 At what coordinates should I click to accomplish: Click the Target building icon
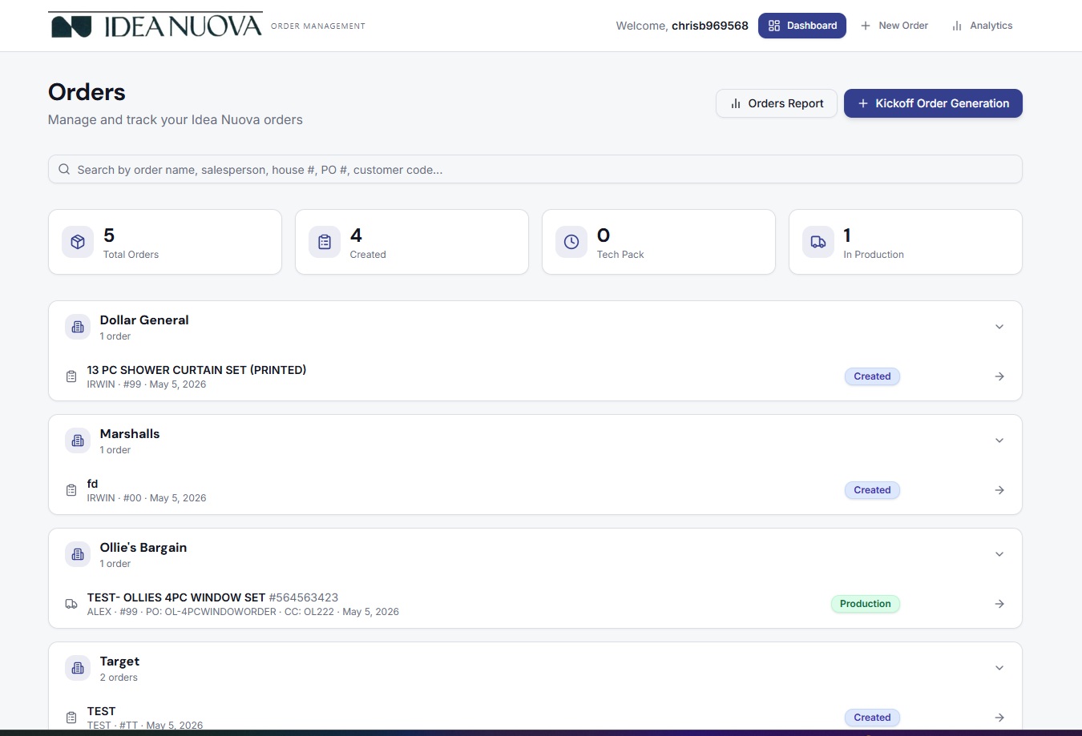[78, 668]
